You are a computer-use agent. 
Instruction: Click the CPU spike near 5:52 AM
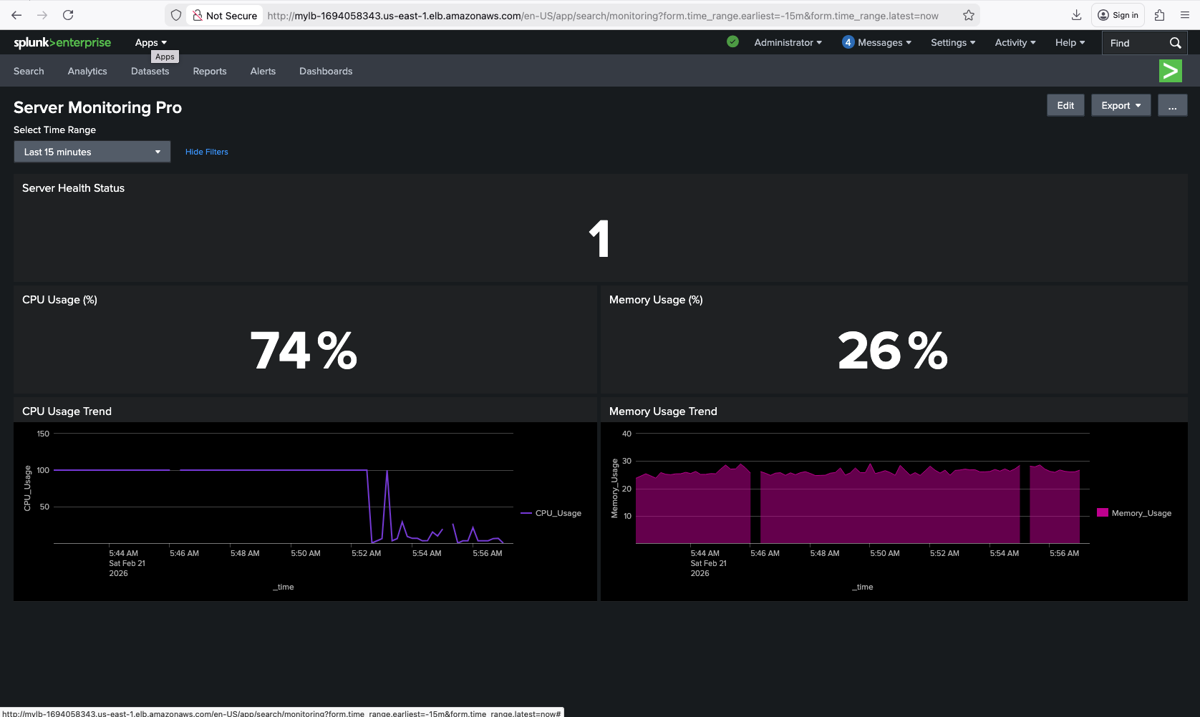click(x=387, y=472)
